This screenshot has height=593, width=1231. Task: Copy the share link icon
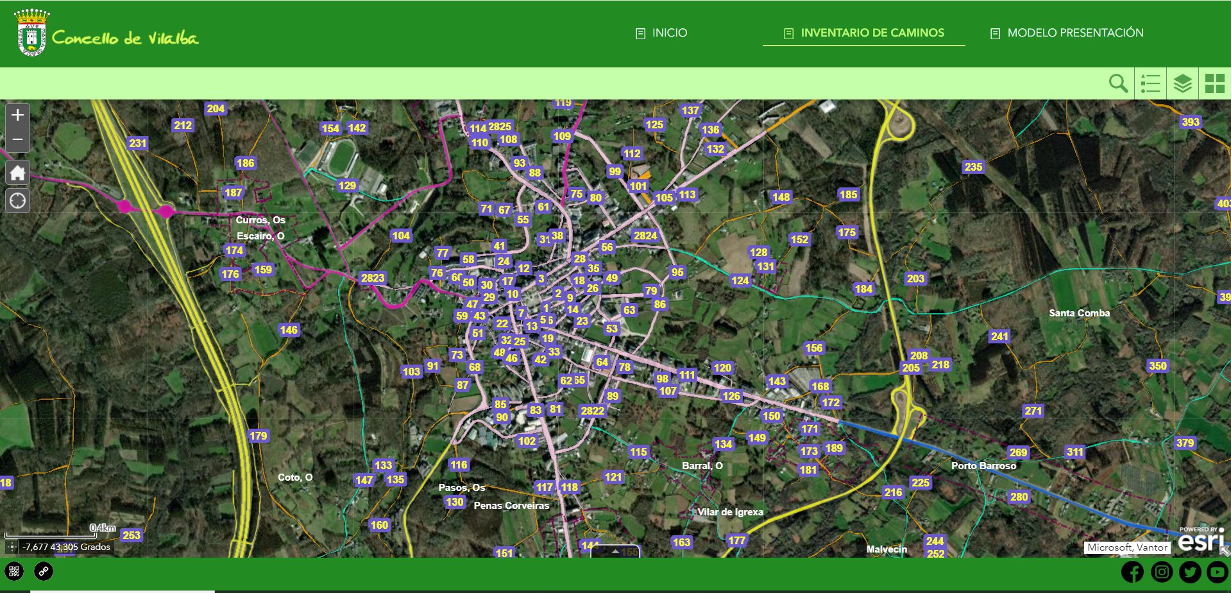(44, 571)
